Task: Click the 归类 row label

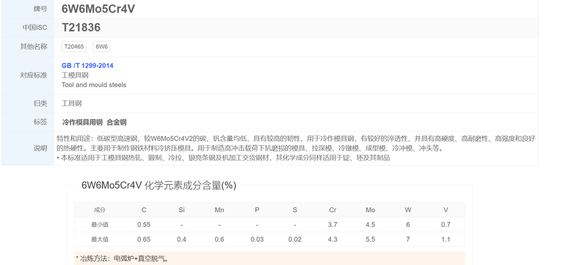Action: click(40, 103)
